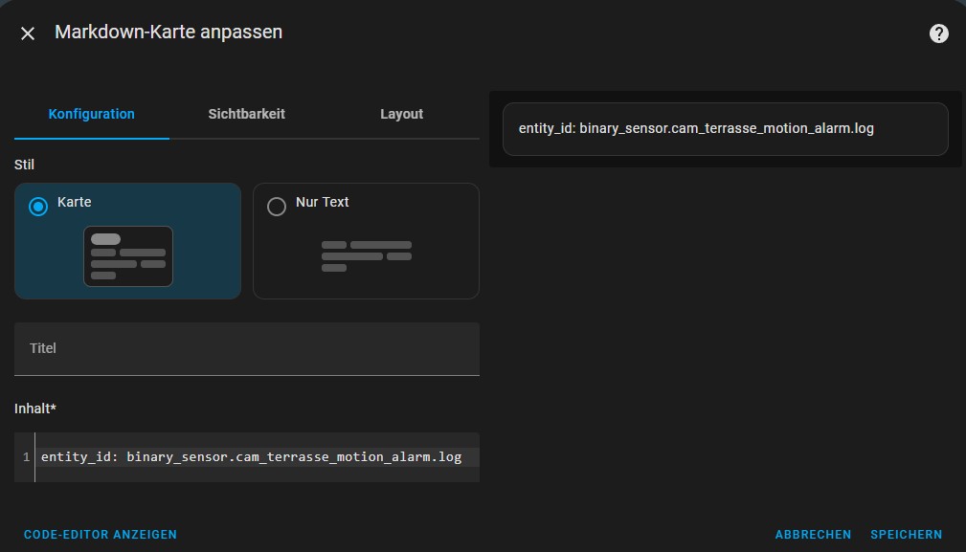Click the Nur Text style preview illustration
966x552 pixels.
point(366,255)
